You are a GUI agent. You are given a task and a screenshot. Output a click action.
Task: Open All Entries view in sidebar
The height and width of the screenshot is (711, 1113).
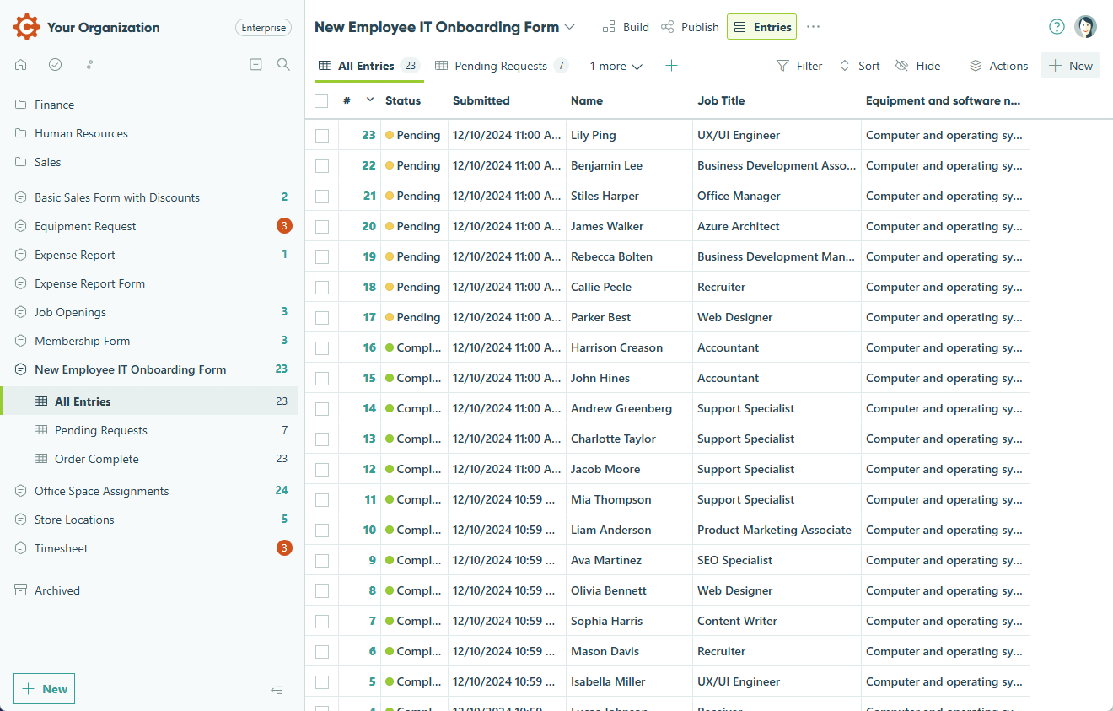150,401
